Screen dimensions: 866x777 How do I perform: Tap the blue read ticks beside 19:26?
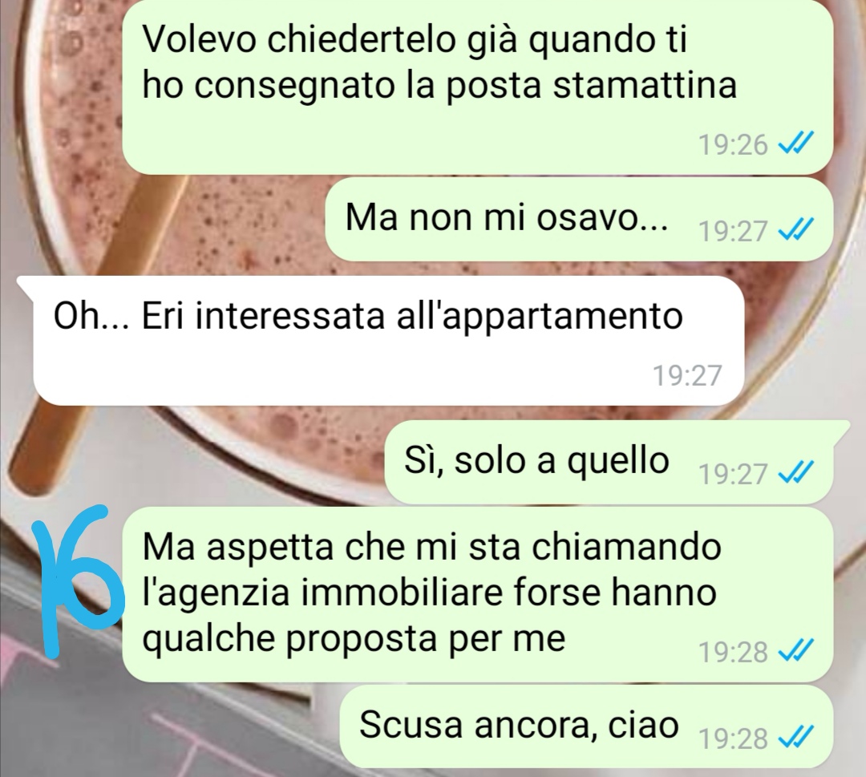tap(795, 144)
